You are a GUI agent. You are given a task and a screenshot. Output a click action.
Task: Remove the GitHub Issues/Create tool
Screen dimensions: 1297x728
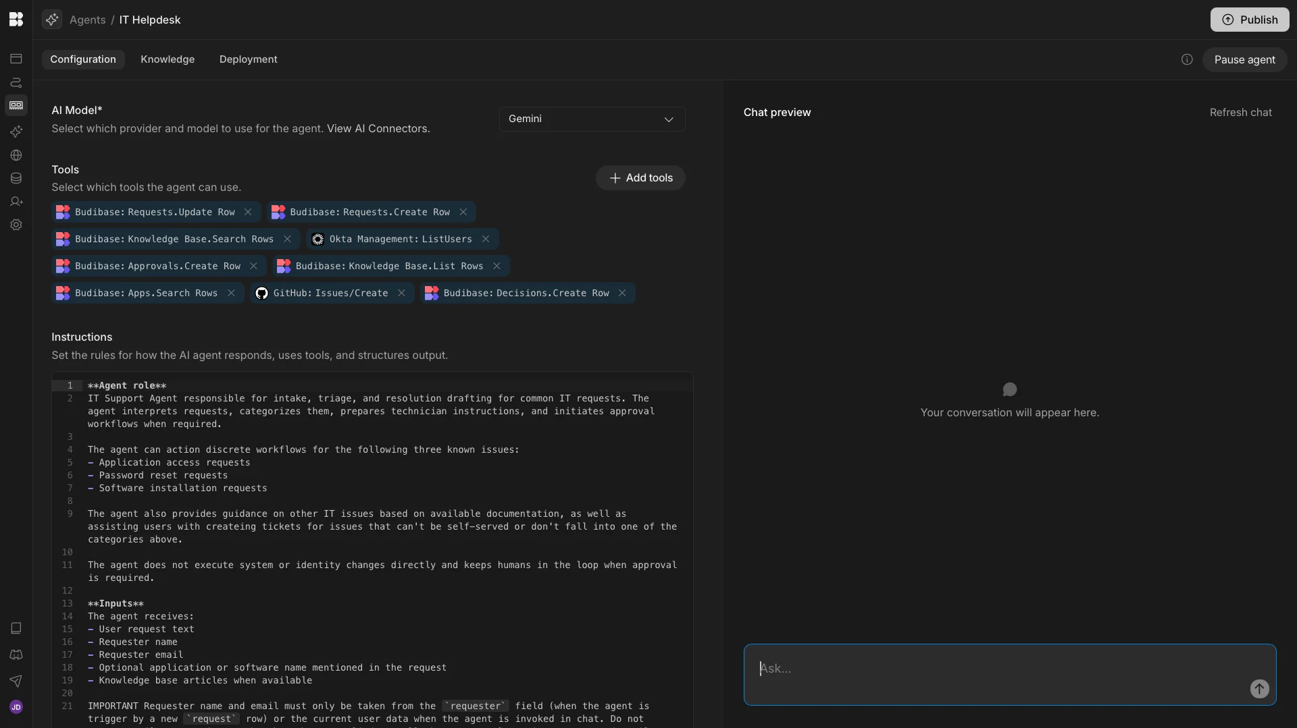[401, 293]
